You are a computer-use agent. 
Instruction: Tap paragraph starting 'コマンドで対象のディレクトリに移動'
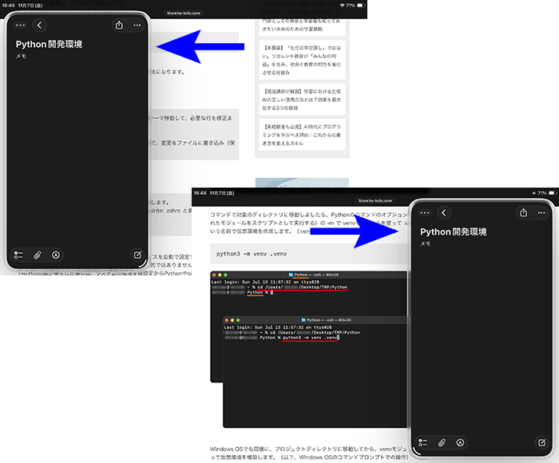pyautogui.click(x=309, y=223)
